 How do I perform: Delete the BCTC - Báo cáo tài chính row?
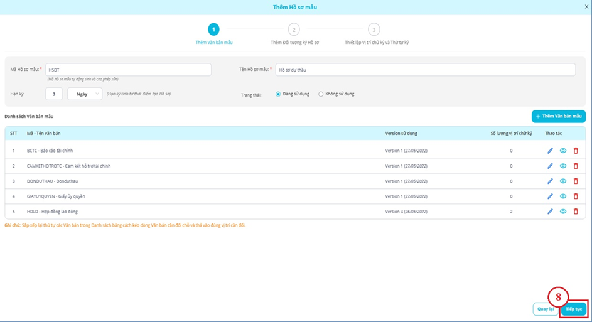pyautogui.click(x=576, y=151)
